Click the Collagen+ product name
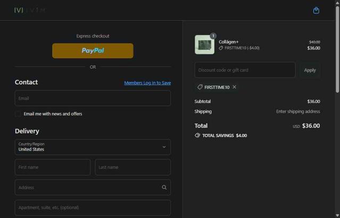This screenshot has width=340, height=218. pyautogui.click(x=228, y=42)
